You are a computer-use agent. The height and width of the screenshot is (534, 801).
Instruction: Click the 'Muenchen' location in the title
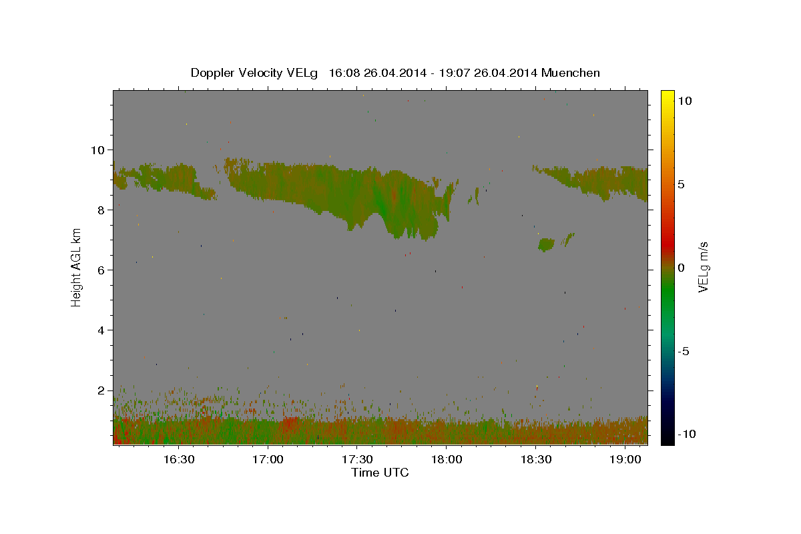click(x=571, y=73)
